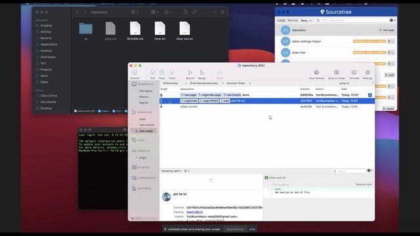Select the 'done' commit row
This screenshot has width=420, height=236.
[x=267, y=95]
